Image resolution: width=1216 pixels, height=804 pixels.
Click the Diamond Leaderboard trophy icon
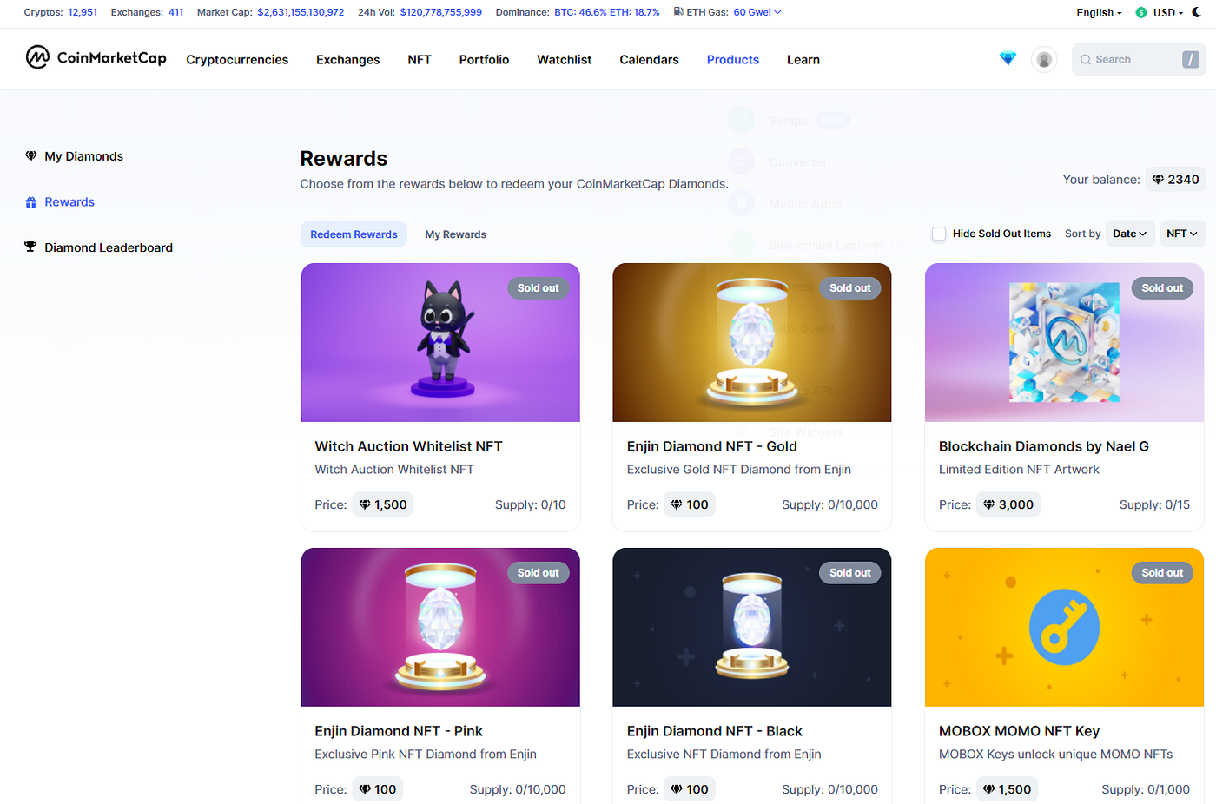[31, 247]
